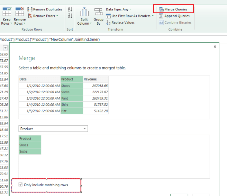Select the Product column header in top table

(71, 79)
